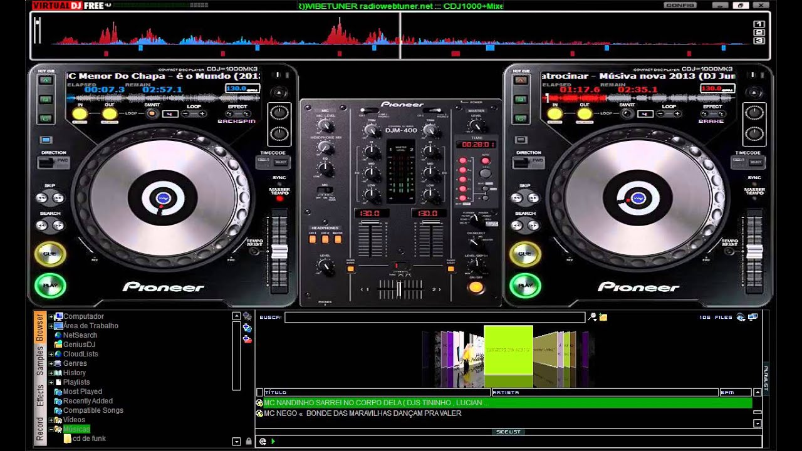Open the Browser side tab
The height and width of the screenshot is (451, 802).
40,328
